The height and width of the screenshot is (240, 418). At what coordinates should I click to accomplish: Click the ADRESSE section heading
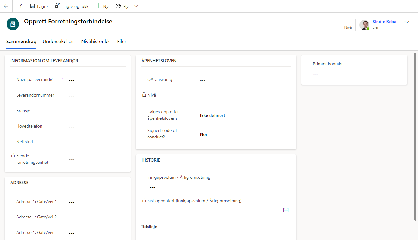(19, 182)
